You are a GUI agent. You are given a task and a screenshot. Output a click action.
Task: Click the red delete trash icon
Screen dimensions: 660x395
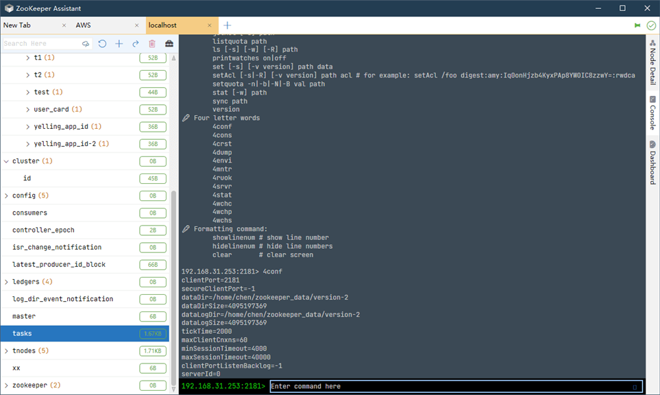(x=152, y=44)
